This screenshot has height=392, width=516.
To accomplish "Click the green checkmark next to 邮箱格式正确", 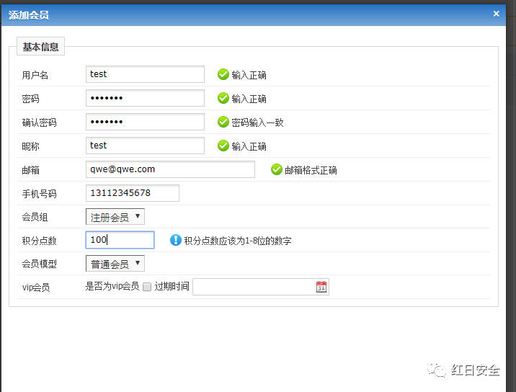I will 277,169.
